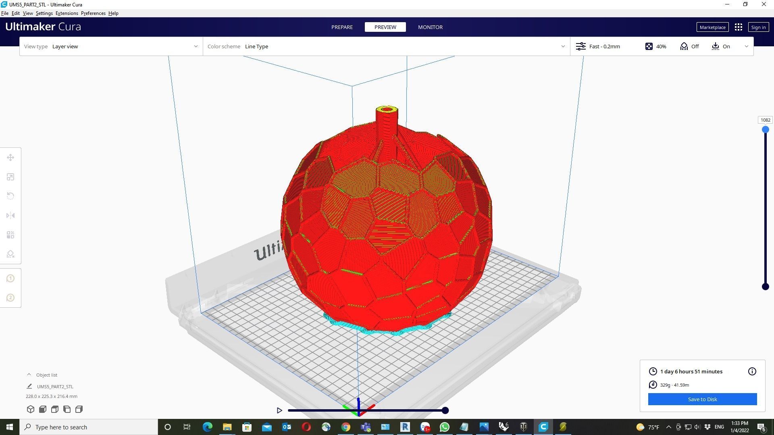Viewport: 774px width, 435px height.
Task: Open Microsoft Edge from taskbar
Action: point(207,427)
